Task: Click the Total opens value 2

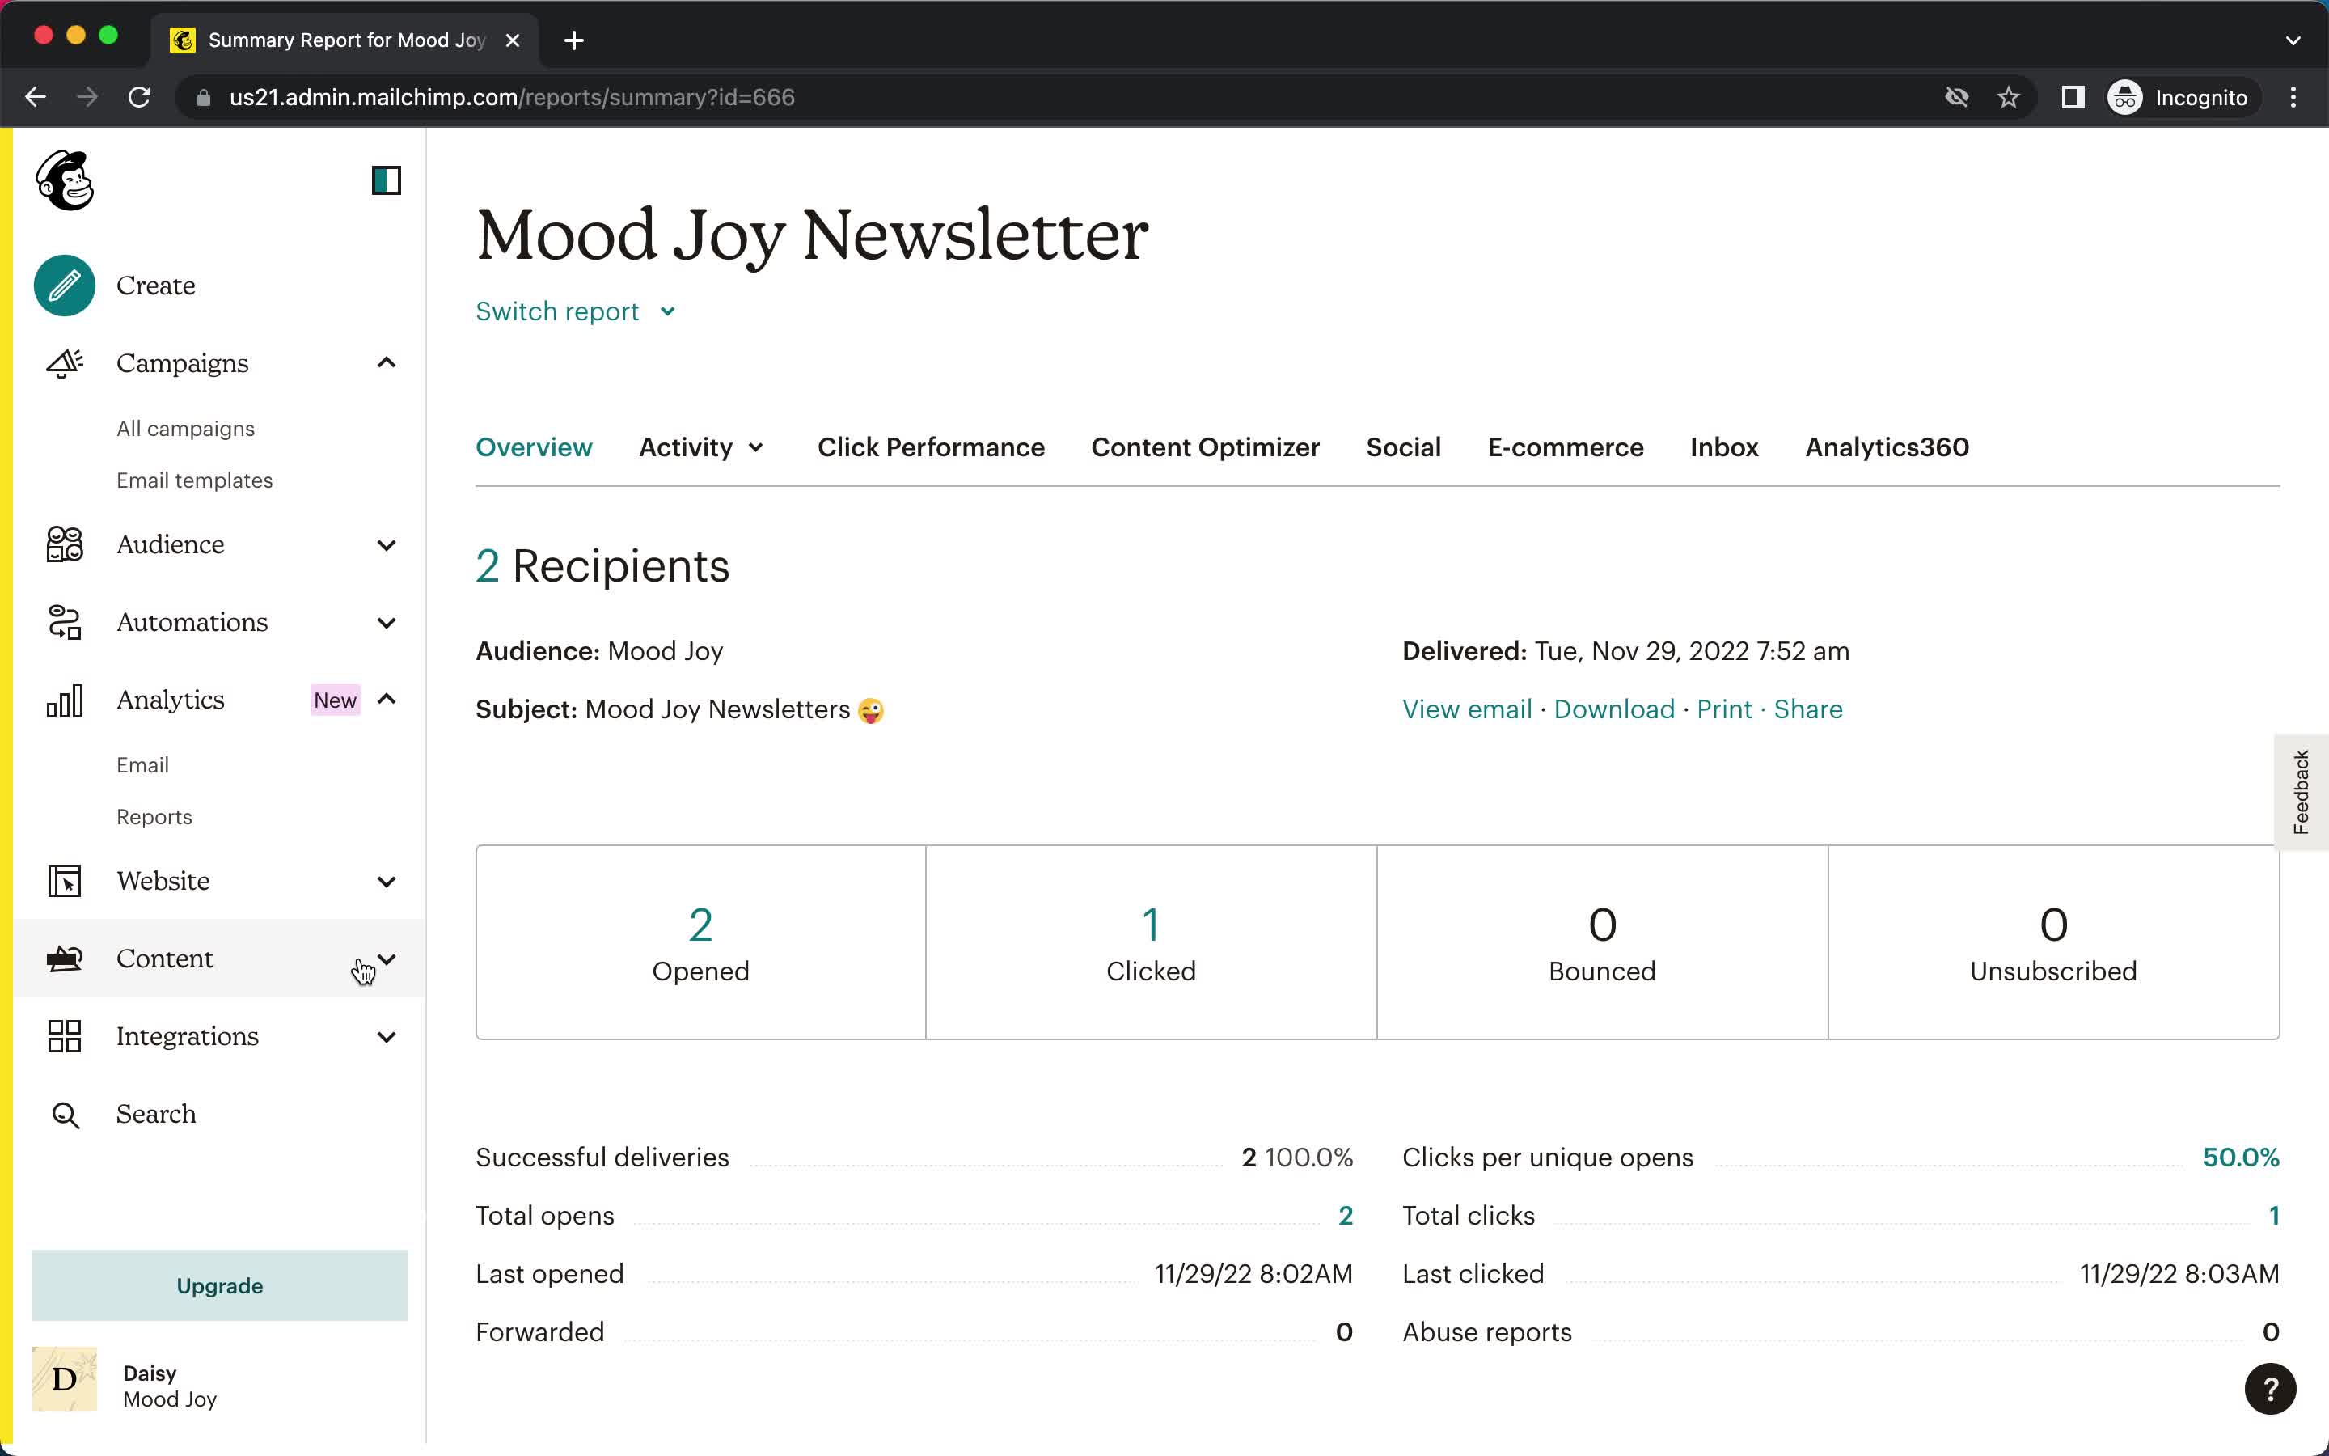Action: (1346, 1217)
